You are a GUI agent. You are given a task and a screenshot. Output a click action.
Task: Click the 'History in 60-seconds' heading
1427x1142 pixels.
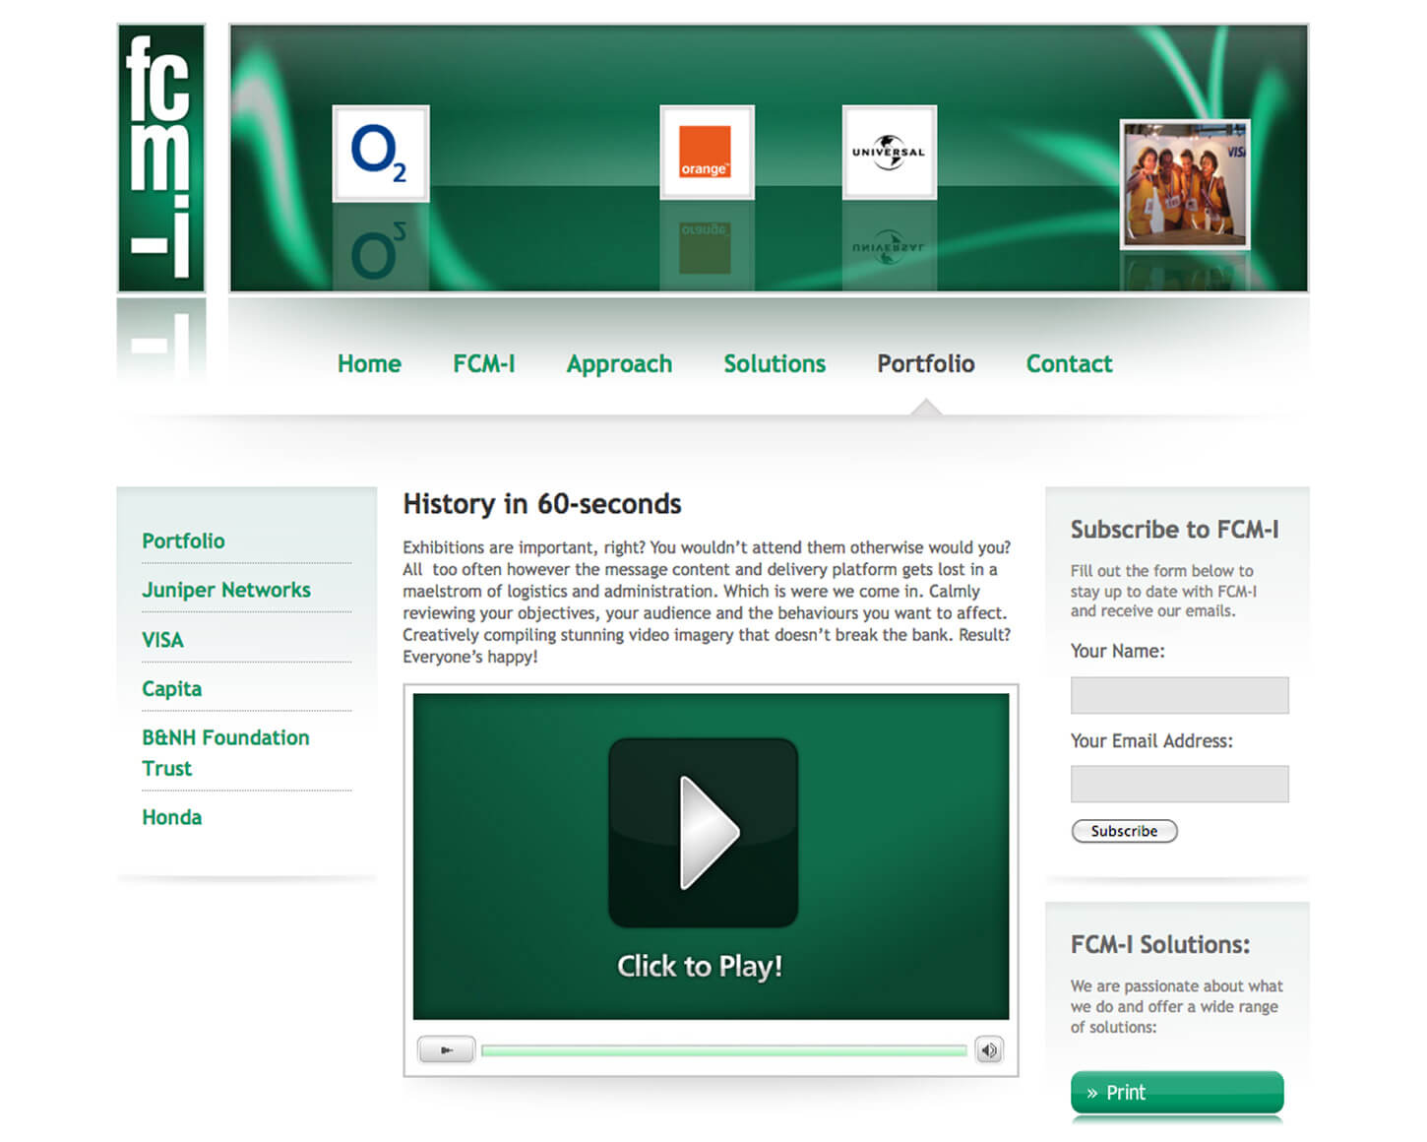coord(542,504)
